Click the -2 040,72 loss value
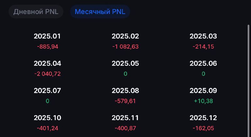Screen dimensions: 251x137 pyautogui.click(x=47, y=74)
